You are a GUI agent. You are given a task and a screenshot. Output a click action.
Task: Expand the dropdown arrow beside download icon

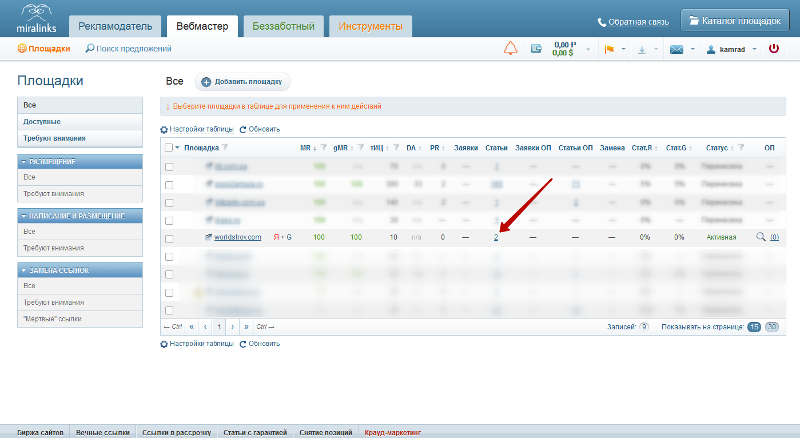[x=656, y=49]
